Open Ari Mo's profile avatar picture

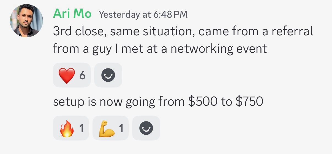[26, 21]
